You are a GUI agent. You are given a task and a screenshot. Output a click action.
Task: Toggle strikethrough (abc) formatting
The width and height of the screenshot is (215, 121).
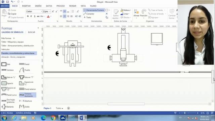coord(38,16)
